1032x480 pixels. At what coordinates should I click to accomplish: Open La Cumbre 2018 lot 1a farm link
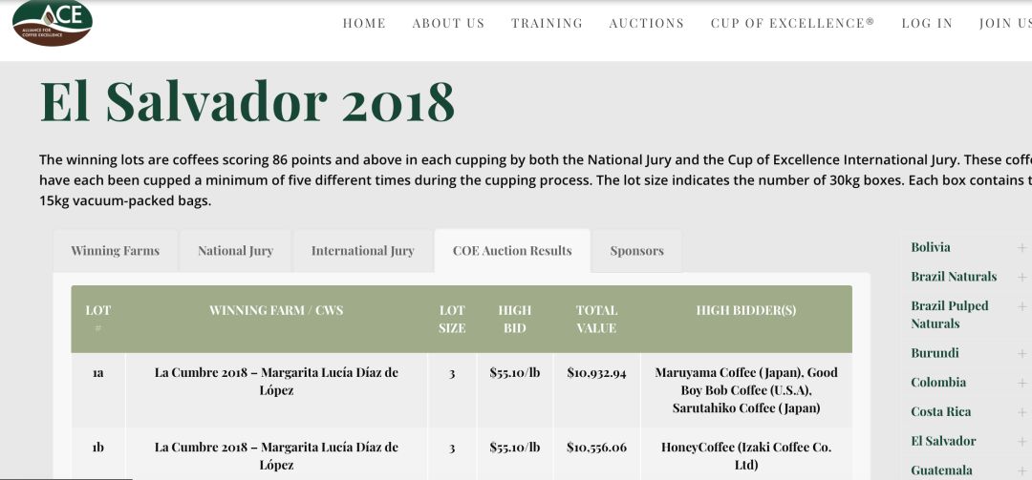point(276,381)
